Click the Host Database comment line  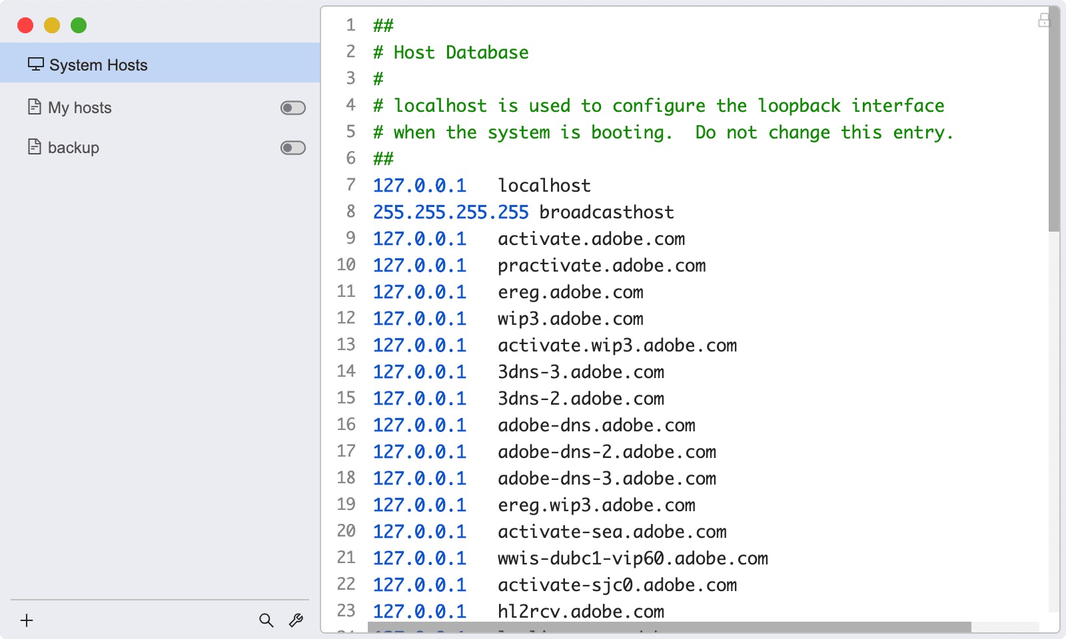460,53
